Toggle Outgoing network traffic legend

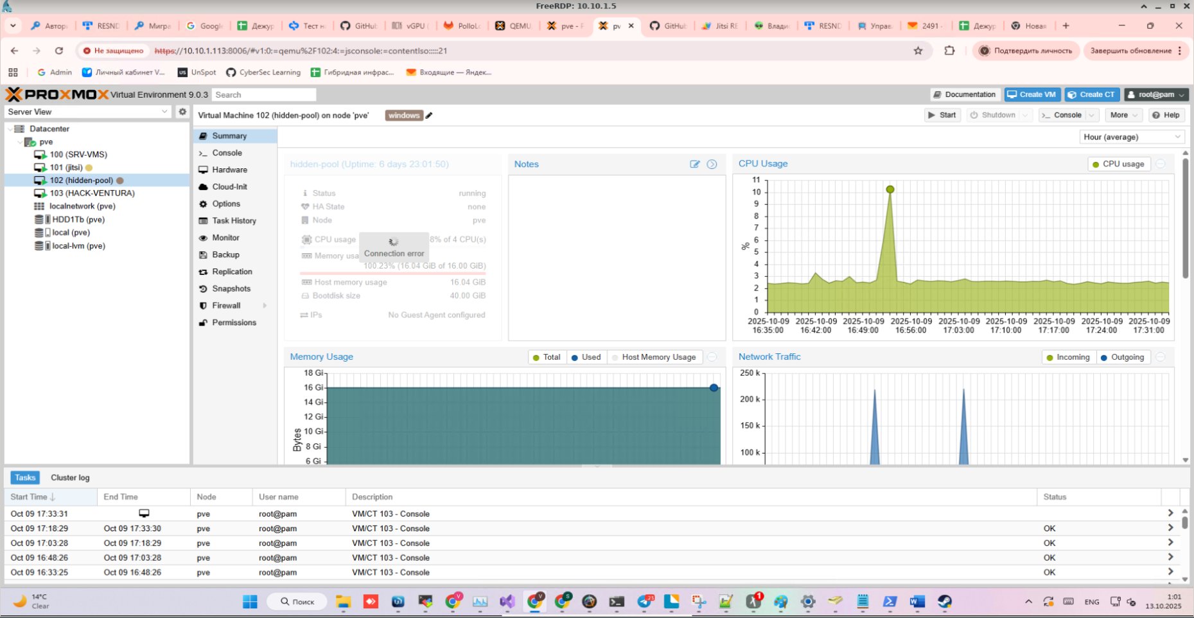(1122, 357)
